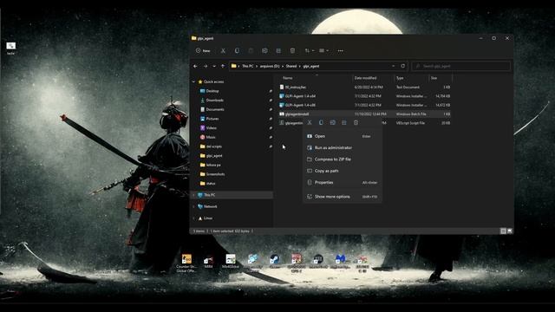This screenshot has height=312, width=555.
Task: Select the desktop icon at the top-left of the desktop
Action: [11, 49]
